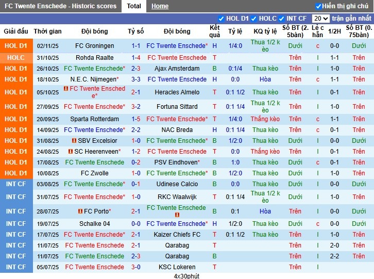Click the FC Twente Enschede Historic scores title
Image resolution: width=374 pixels, height=279 pixels.
click(x=61, y=6)
